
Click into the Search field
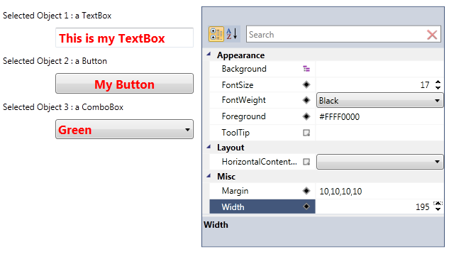click(x=336, y=34)
